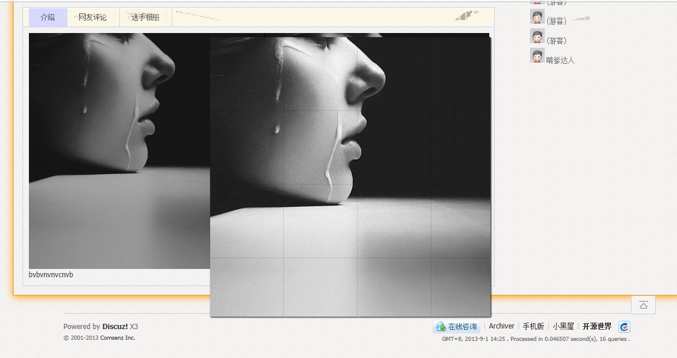
Task: Click the small crying-face photo thumbnail
Action: point(120,151)
